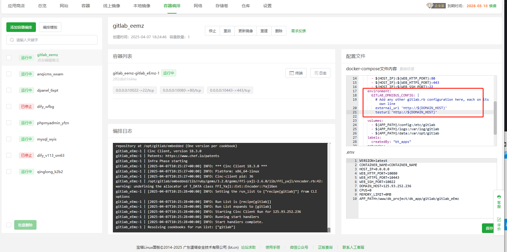Open the 设置 tab
This screenshot has height=252, width=507.
(267, 6)
